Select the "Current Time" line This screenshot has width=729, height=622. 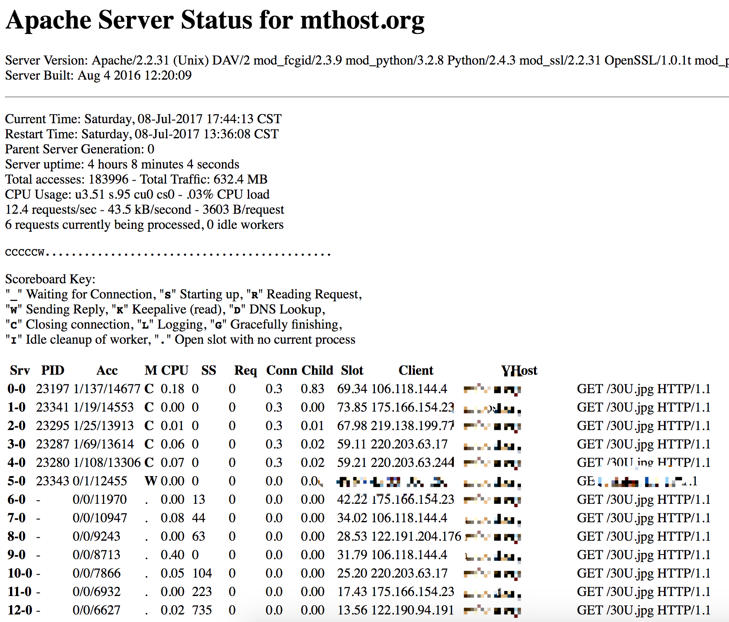pos(143,119)
